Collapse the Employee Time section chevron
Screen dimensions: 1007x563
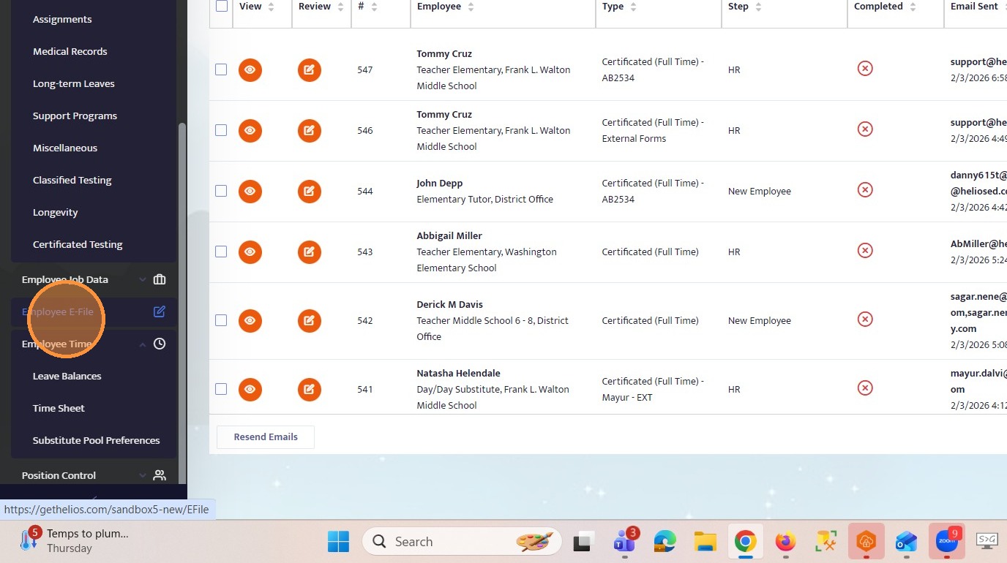(x=143, y=344)
